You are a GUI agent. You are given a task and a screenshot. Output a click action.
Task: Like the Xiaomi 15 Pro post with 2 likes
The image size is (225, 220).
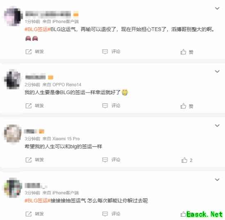pos(187,160)
